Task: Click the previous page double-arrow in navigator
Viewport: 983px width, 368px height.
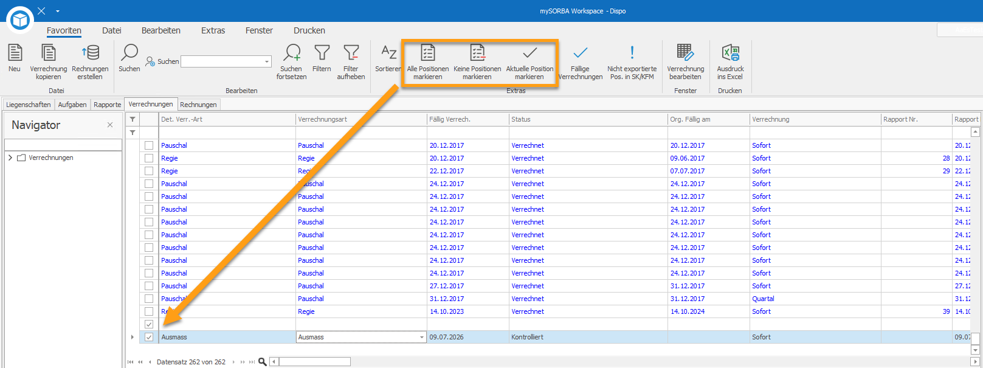Action: pyautogui.click(x=140, y=362)
